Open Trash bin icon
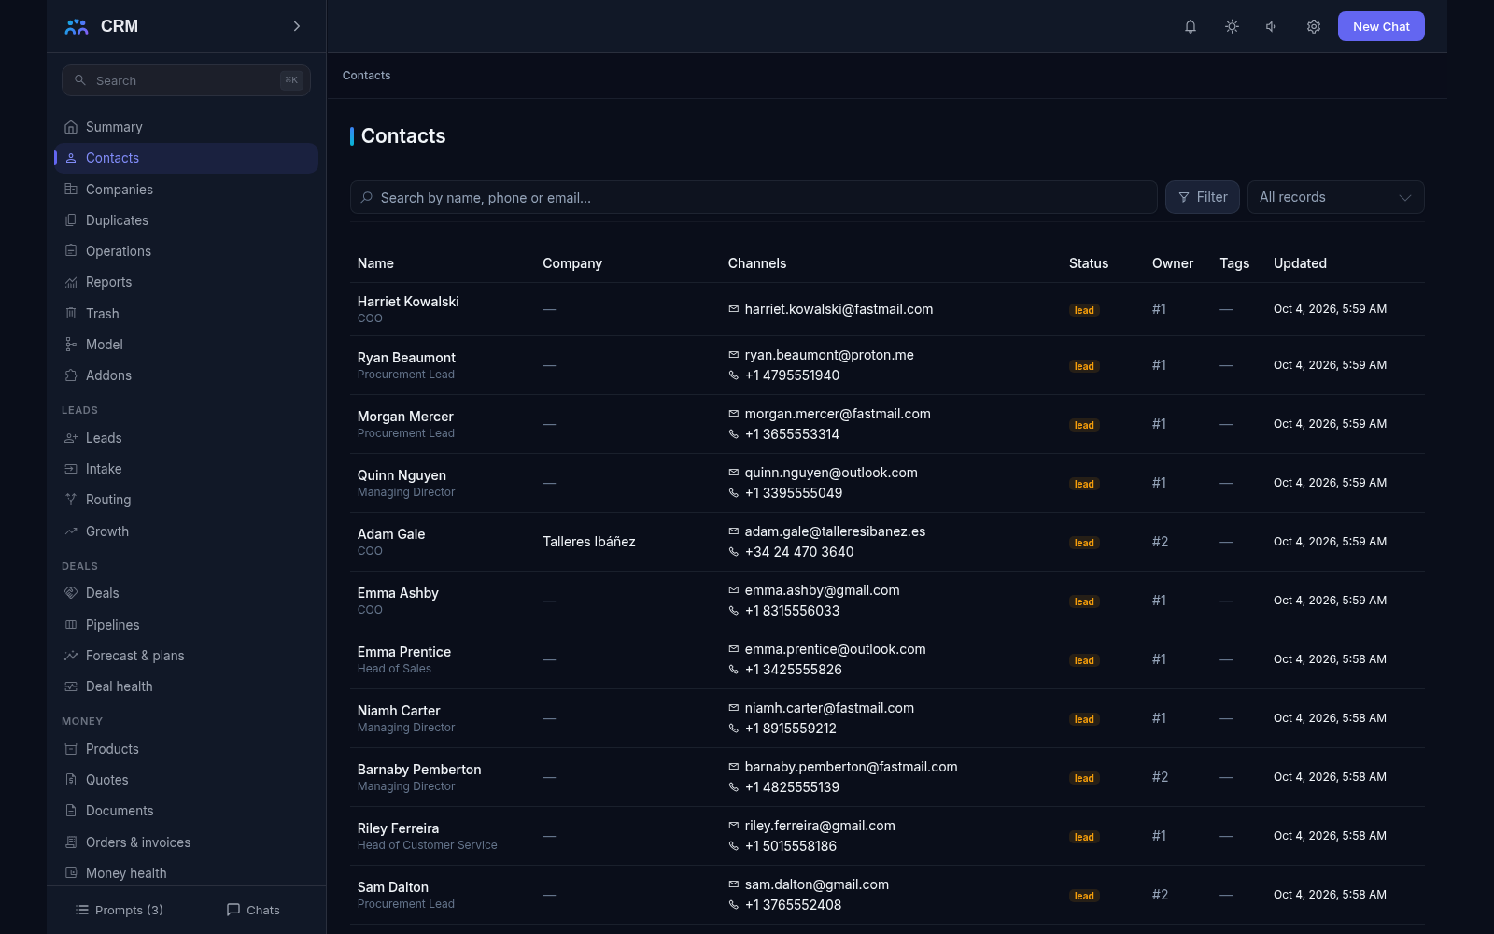 click(71, 314)
